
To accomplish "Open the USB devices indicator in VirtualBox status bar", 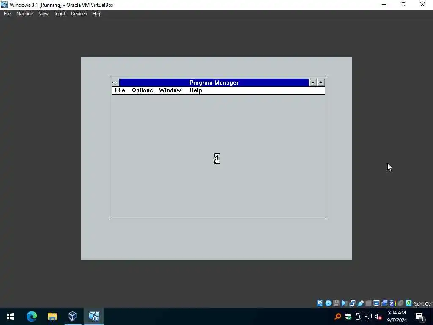I will tap(360, 303).
